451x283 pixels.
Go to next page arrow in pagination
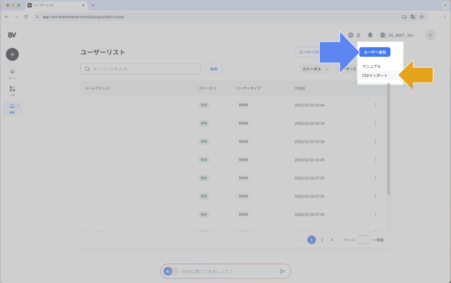[332, 240]
